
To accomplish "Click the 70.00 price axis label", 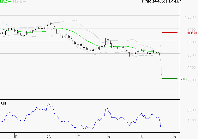I will point(192,80).
